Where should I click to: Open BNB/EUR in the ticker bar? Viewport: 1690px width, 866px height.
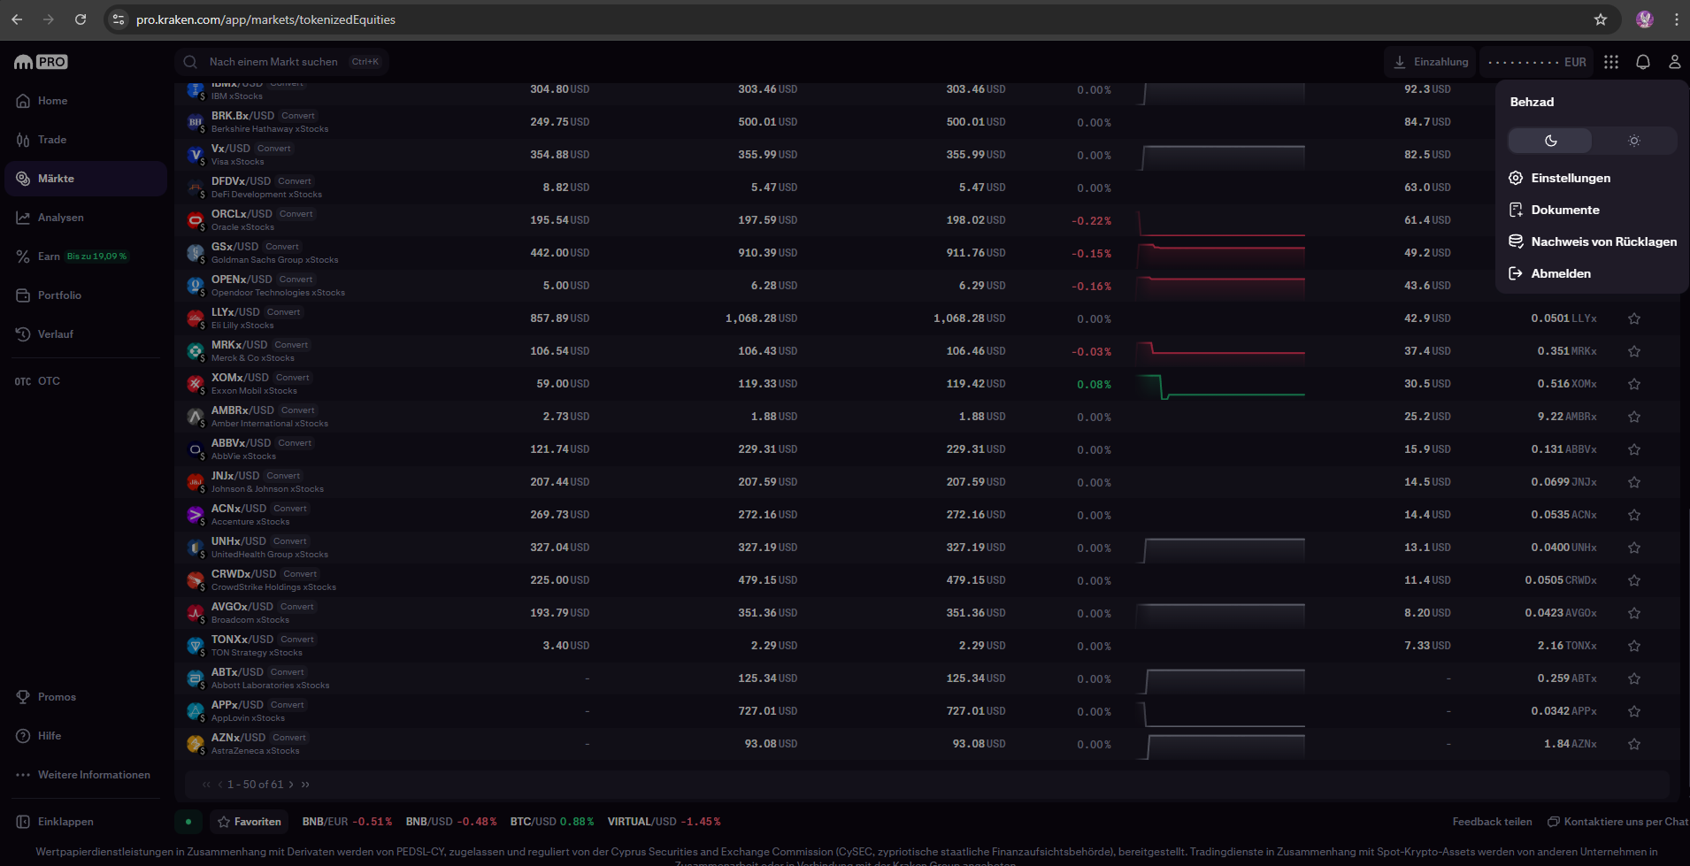click(347, 822)
